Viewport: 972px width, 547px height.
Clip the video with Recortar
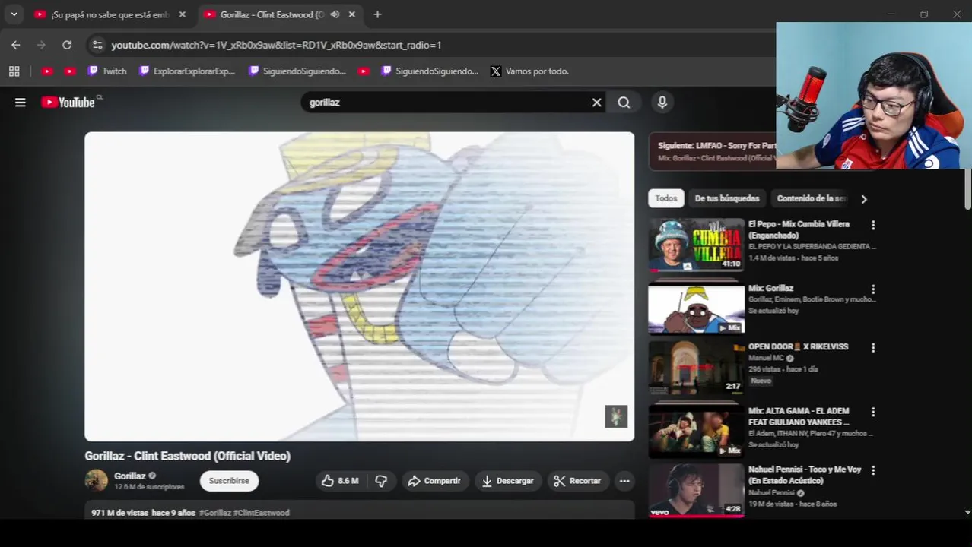coord(577,481)
